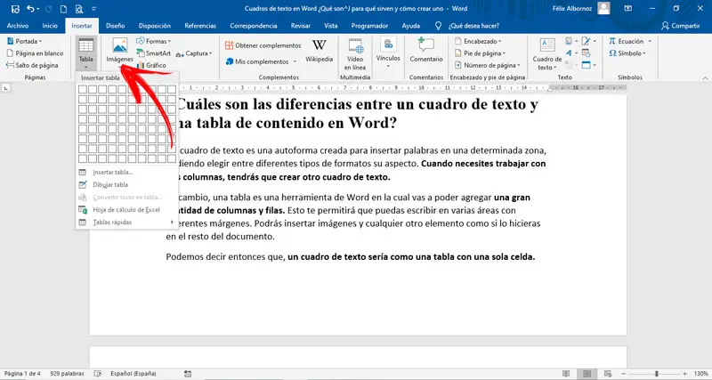Insert a Comentario from the ribbon

pyautogui.click(x=425, y=50)
